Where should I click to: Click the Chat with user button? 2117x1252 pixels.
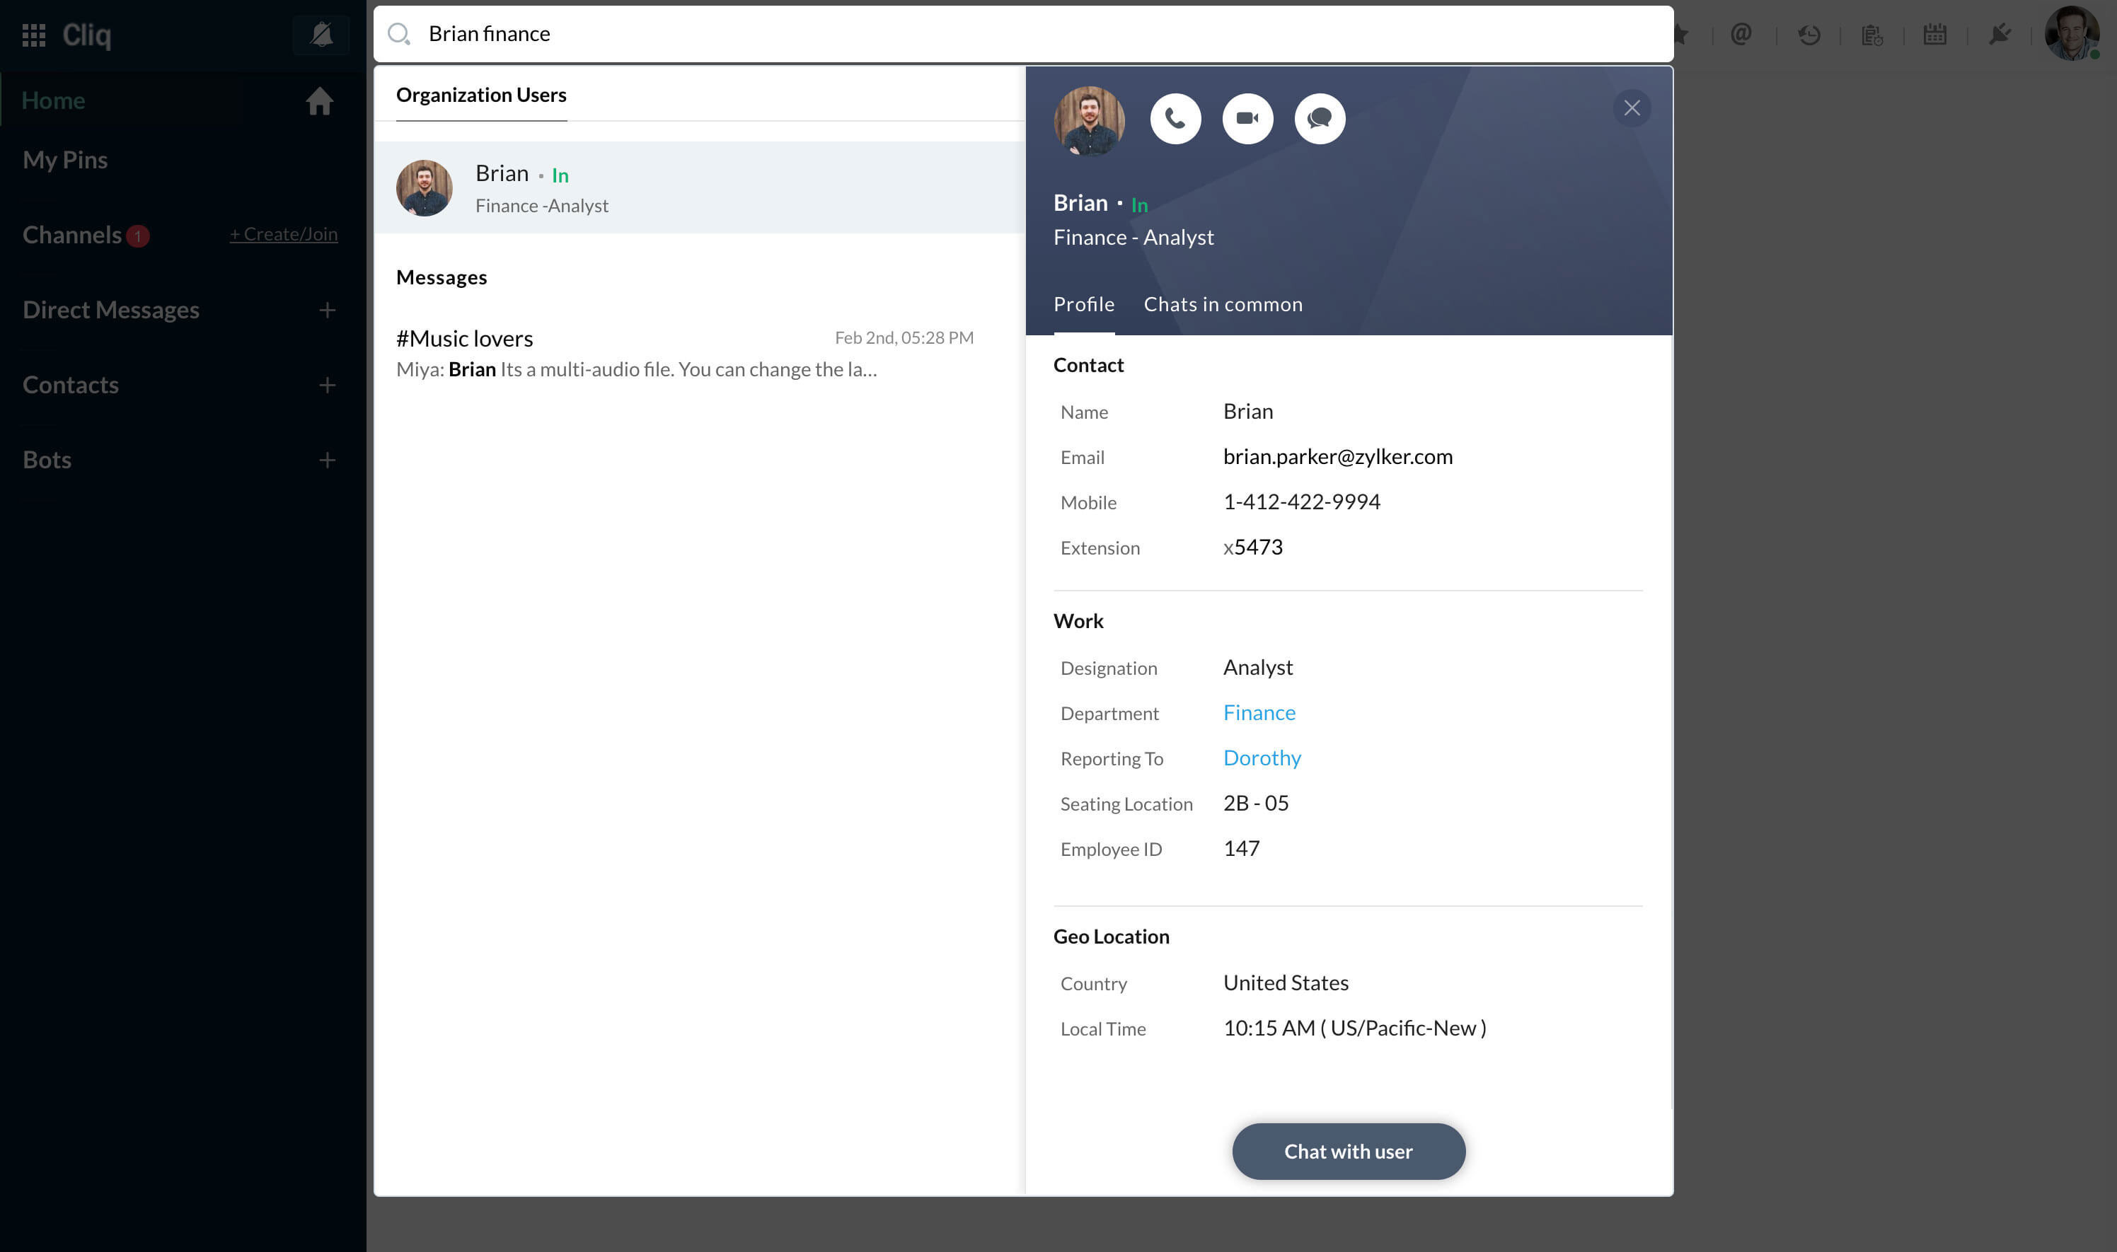pyautogui.click(x=1349, y=1152)
